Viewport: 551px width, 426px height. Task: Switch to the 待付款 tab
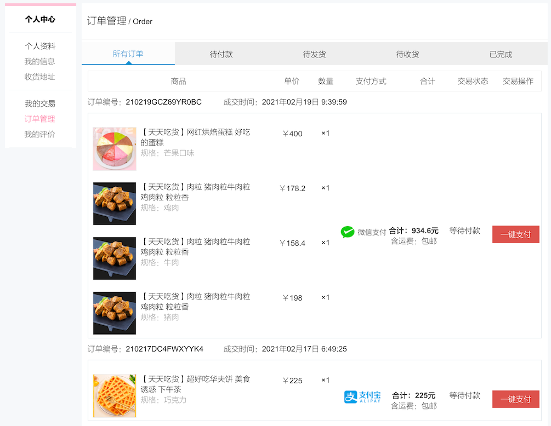[x=221, y=54]
